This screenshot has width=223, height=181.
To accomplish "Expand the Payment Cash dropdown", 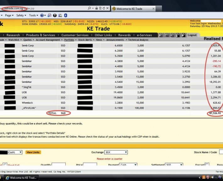I will pos(128,165).
